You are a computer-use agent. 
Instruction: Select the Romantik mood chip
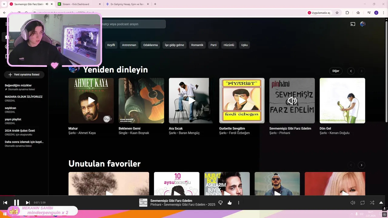197,45
